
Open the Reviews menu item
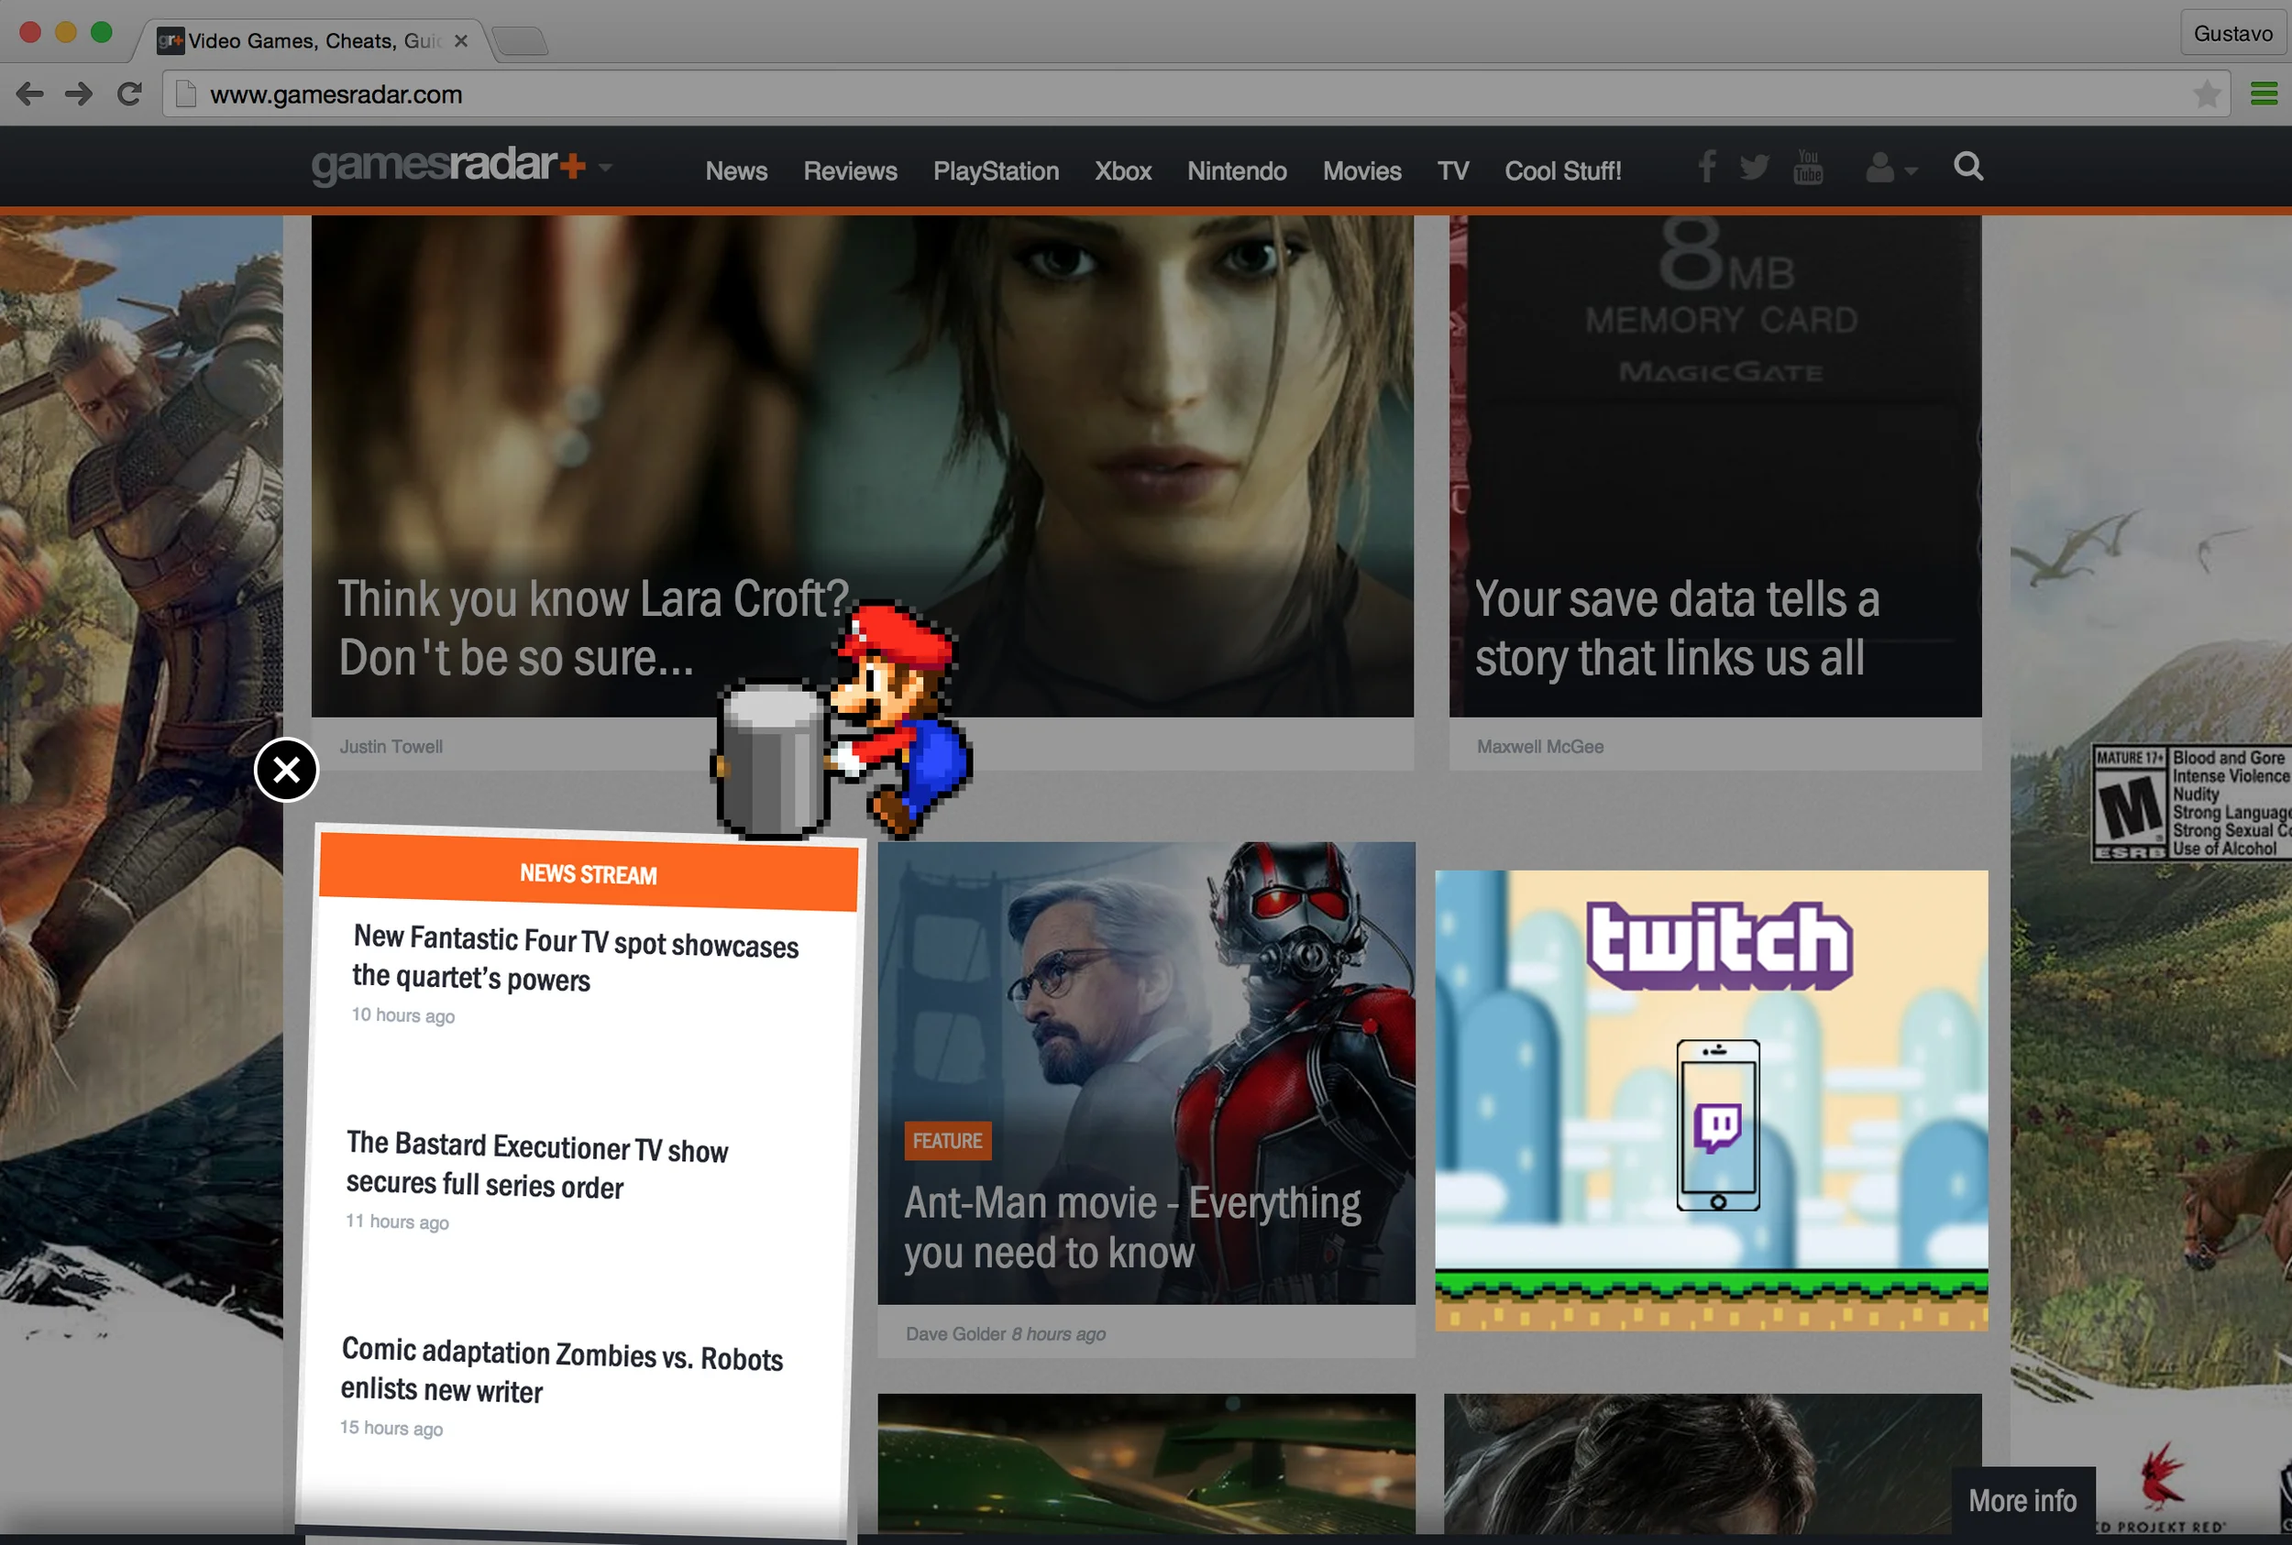850,171
